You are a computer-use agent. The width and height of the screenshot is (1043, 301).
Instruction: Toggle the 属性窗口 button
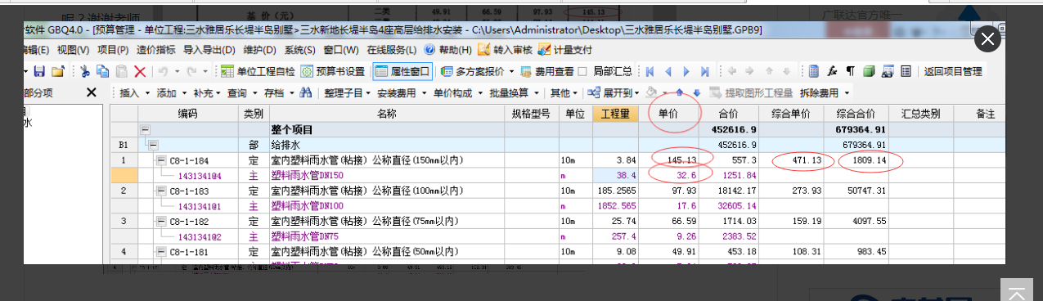tap(402, 71)
